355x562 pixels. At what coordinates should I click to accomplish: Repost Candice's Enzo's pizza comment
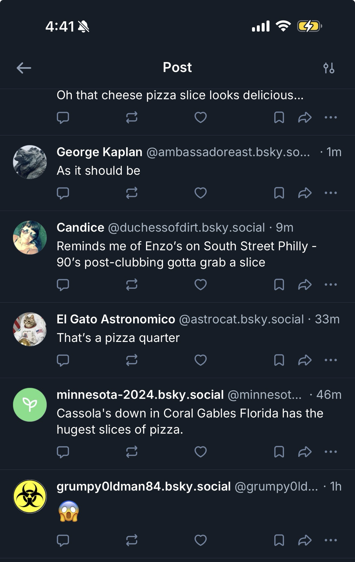[x=132, y=284]
